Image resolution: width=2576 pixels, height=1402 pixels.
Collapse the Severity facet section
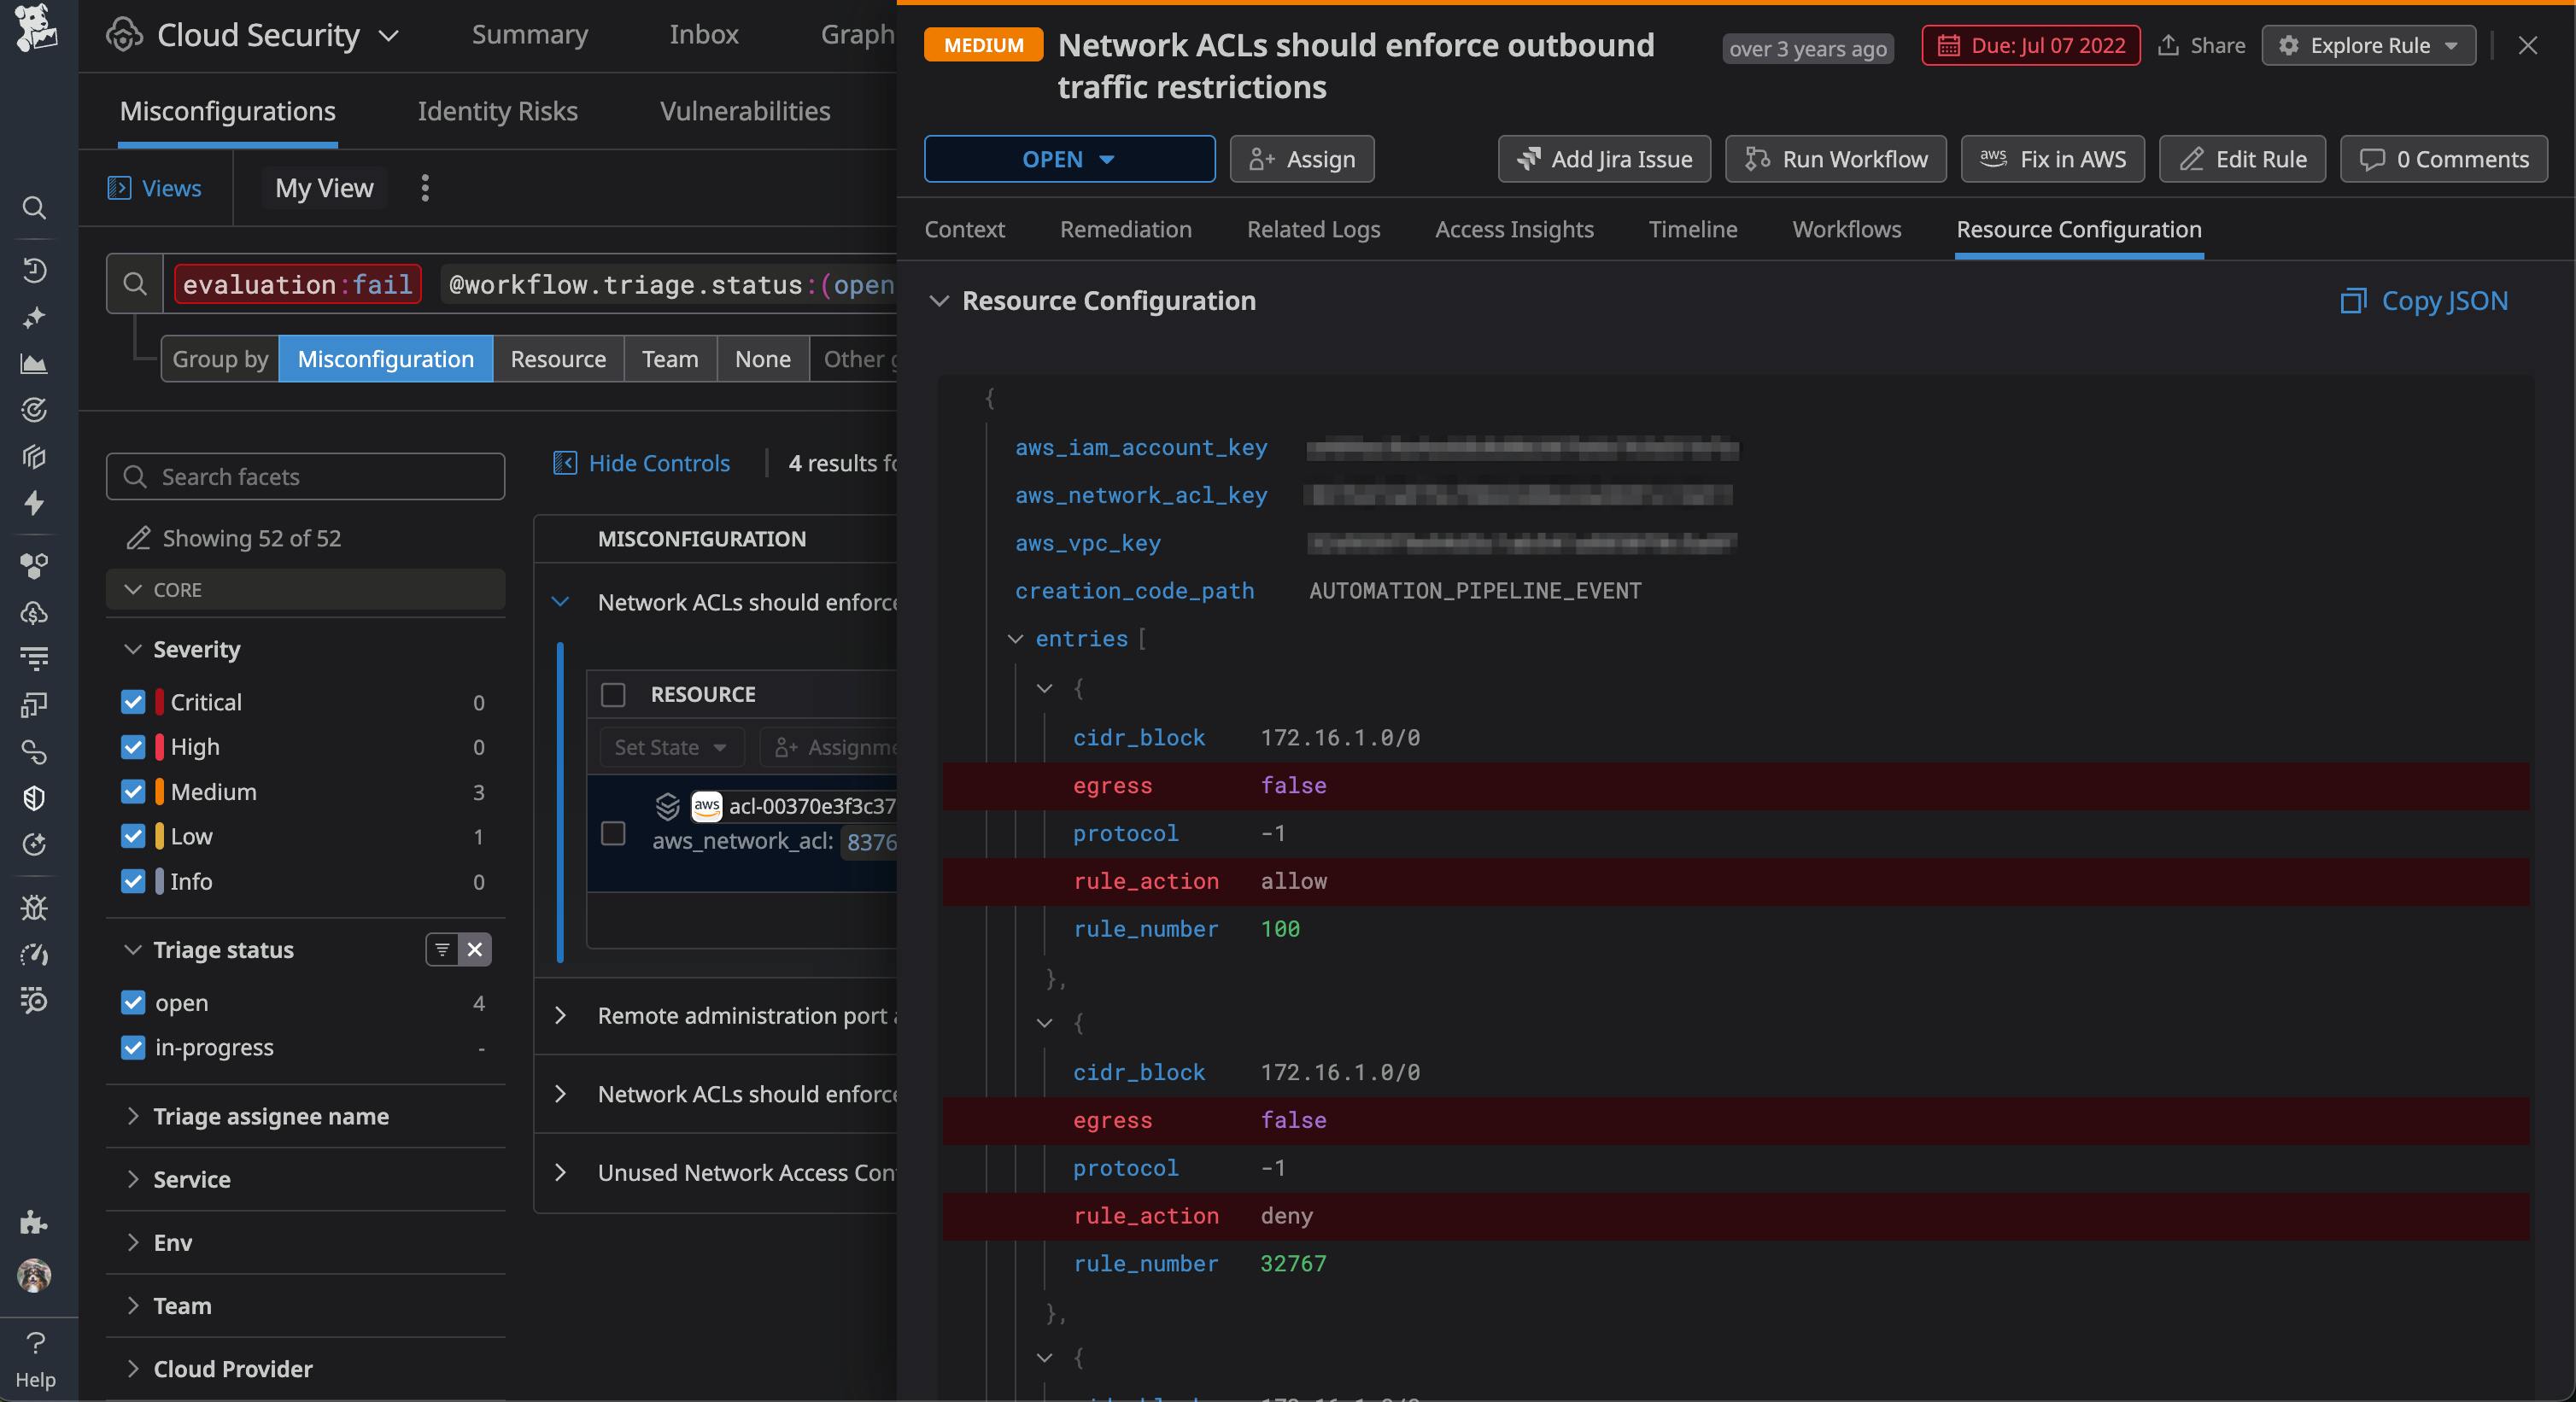pos(134,649)
